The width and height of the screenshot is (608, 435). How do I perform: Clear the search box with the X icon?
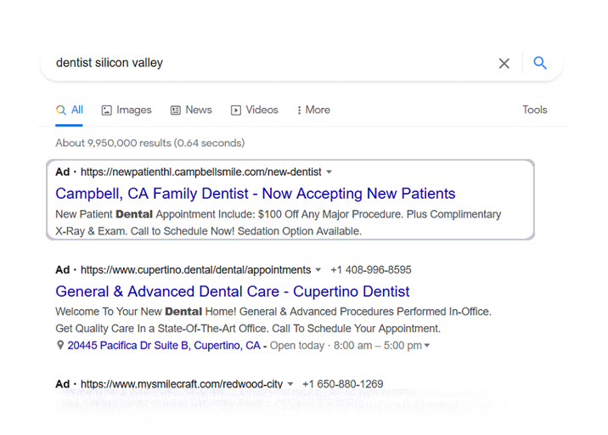point(504,63)
